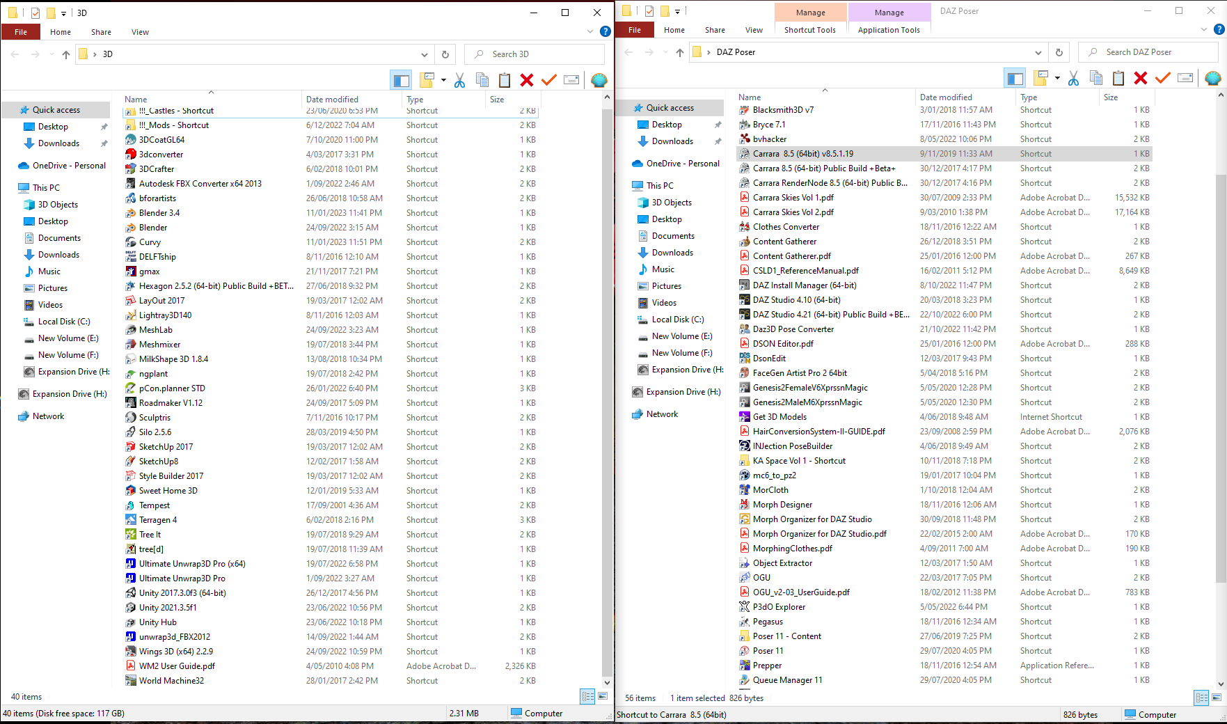Toggle the pane layout button in DAZ Poser toolbar
This screenshot has height=724, width=1227.
coord(1015,78)
